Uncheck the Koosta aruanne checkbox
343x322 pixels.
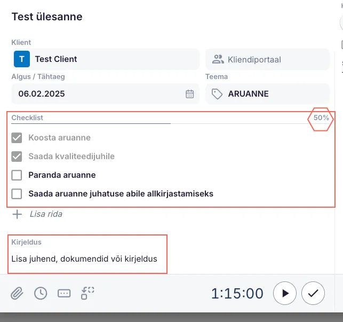(17, 138)
